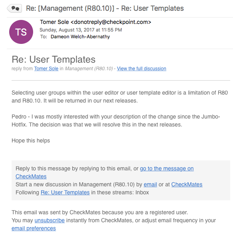Viewport: 233px width, 235px height.
Task: Click the unsubscribe link
Action: click(x=49, y=220)
